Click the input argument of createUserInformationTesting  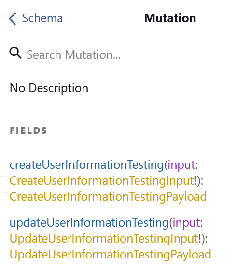tap(181, 165)
